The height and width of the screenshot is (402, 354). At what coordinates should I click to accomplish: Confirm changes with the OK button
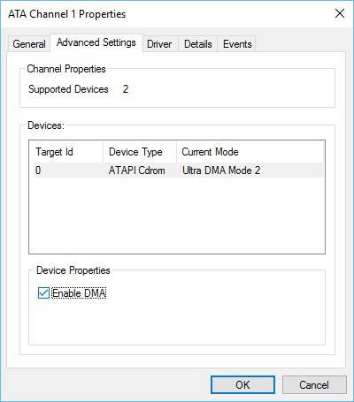pos(242,384)
